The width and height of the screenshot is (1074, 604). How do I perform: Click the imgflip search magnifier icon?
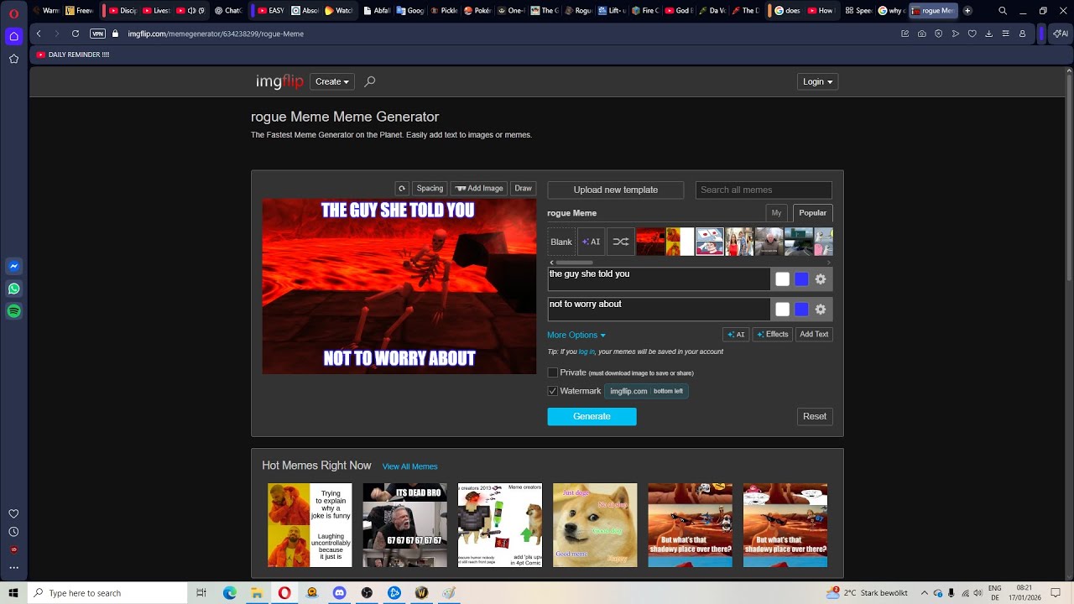pyautogui.click(x=370, y=81)
